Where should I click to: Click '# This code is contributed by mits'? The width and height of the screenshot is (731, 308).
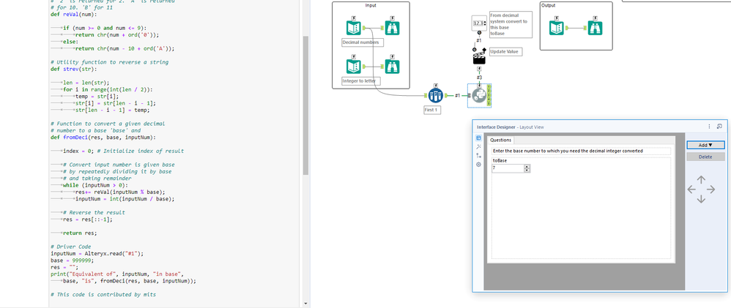click(x=103, y=295)
